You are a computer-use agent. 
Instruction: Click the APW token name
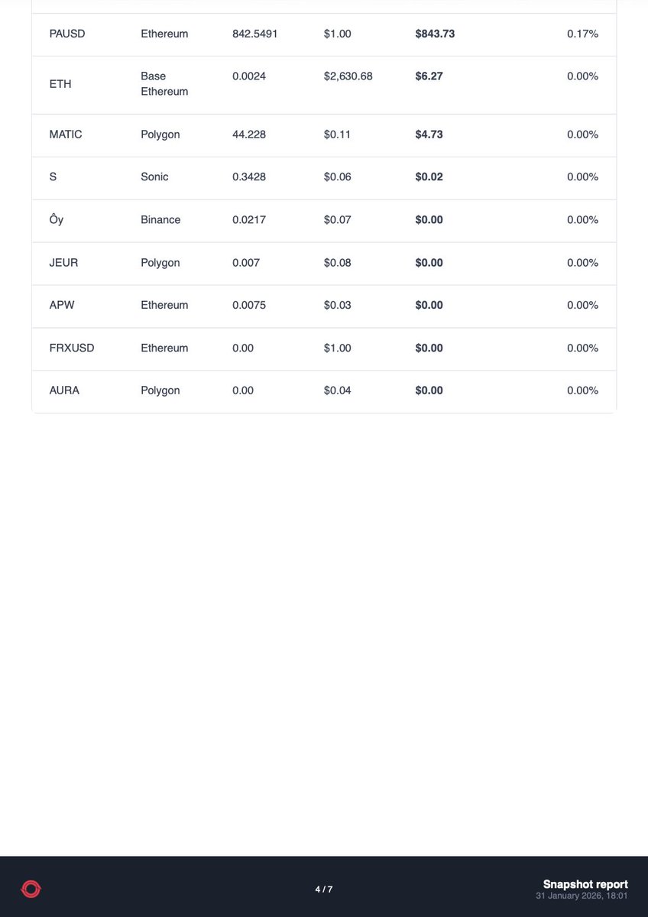62,305
